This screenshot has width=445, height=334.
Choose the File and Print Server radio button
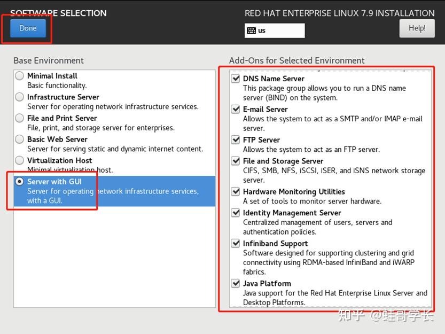pyautogui.click(x=20, y=118)
